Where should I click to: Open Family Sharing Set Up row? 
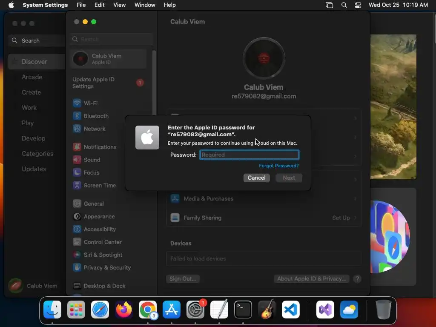264,218
